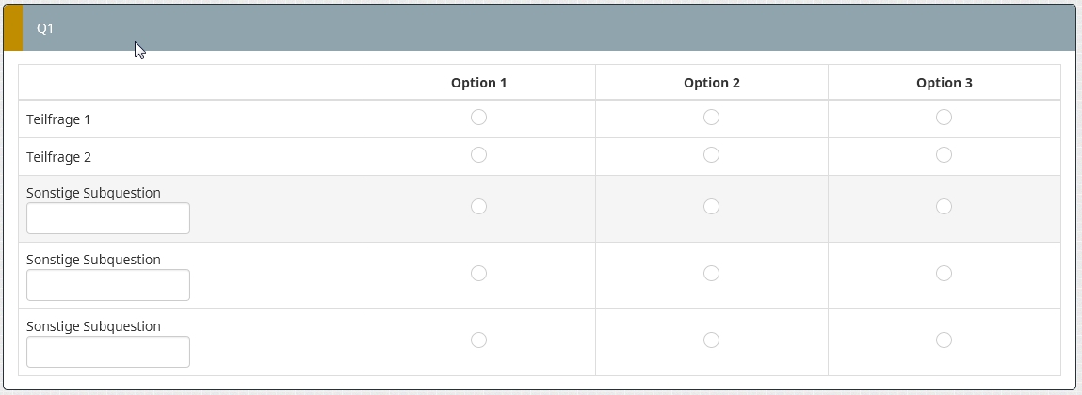
Task: Pick Option 2 for first Sonstige Subquestion
Action: point(711,207)
